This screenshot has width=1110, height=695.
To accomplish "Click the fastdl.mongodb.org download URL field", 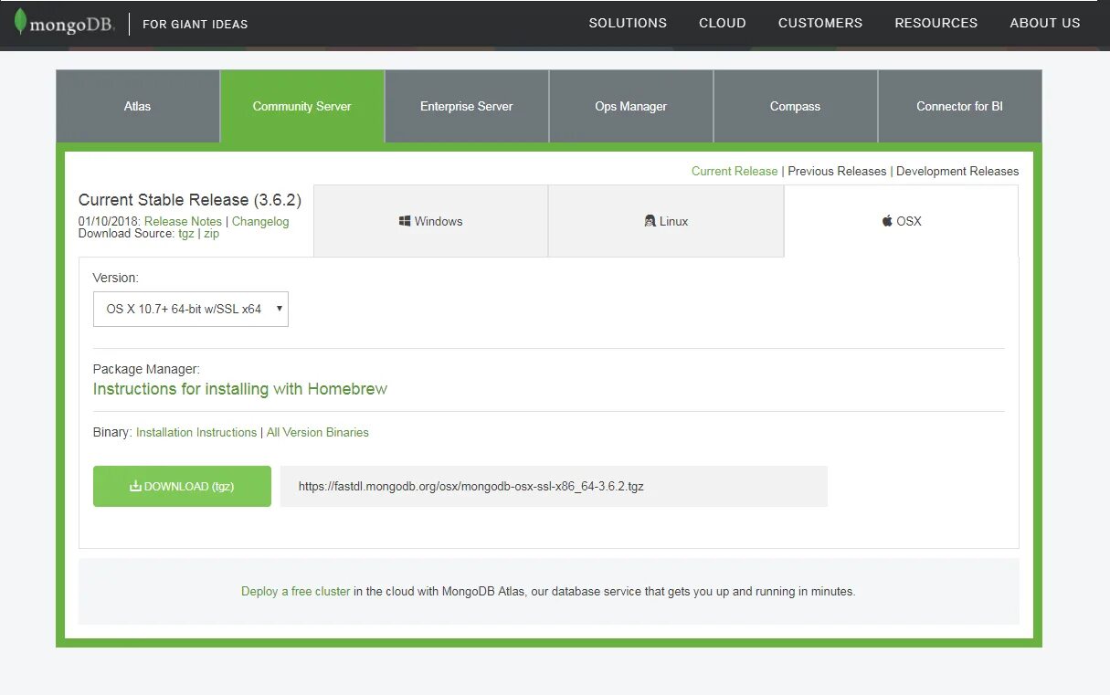I will pyautogui.click(x=554, y=486).
